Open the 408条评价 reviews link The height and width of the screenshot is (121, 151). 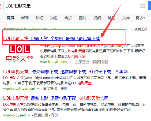tap(100, 62)
